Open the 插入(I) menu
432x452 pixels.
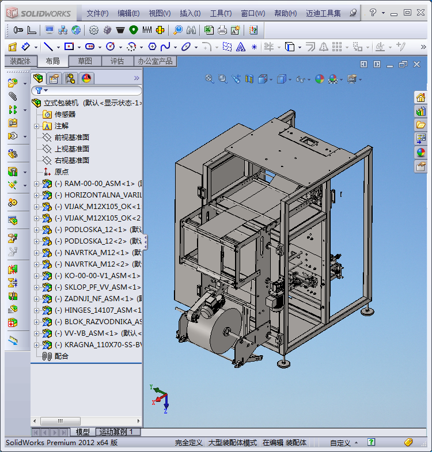[x=190, y=13]
